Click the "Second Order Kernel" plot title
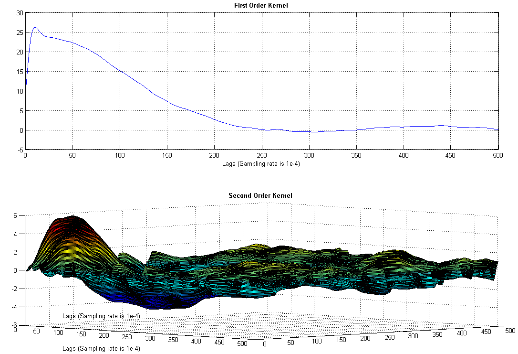Screen dimensions: 518x354 [260, 195]
